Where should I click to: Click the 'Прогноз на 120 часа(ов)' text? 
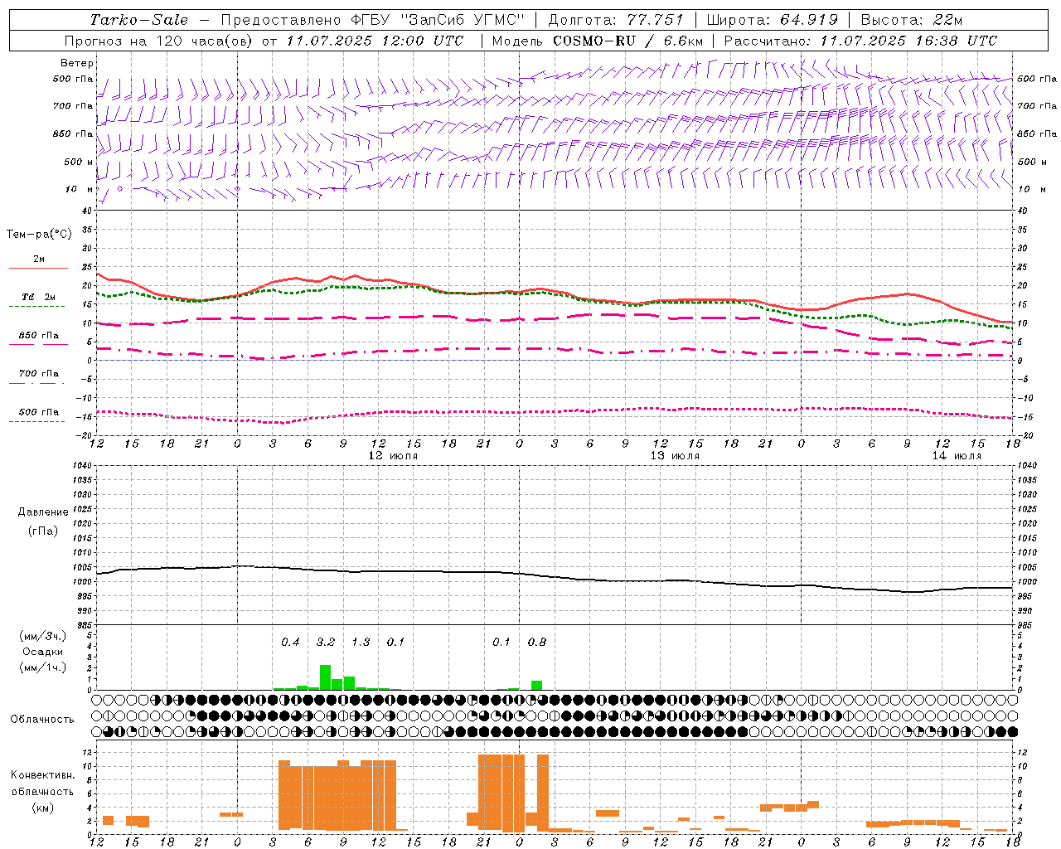pos(159,41)
